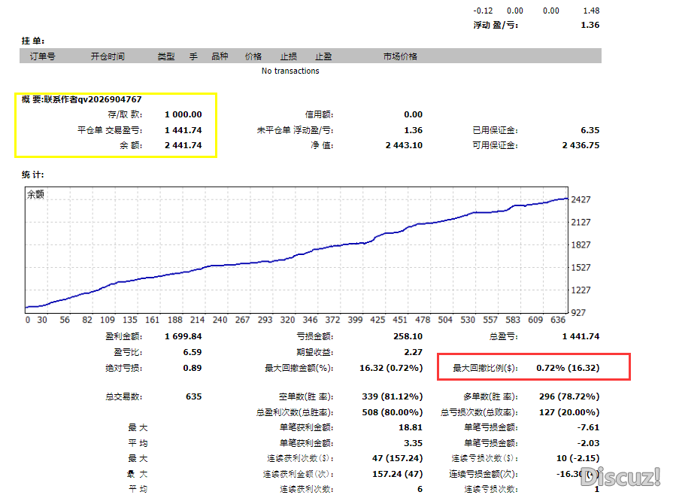Select the '未平仓单 浮动盈/亏:' label
Screen dimensions: 673x495
pos(296,130)
